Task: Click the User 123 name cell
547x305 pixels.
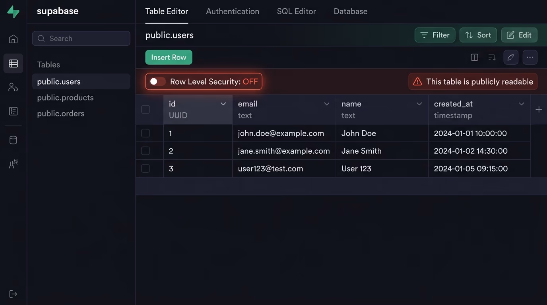Action: point(382,168)
